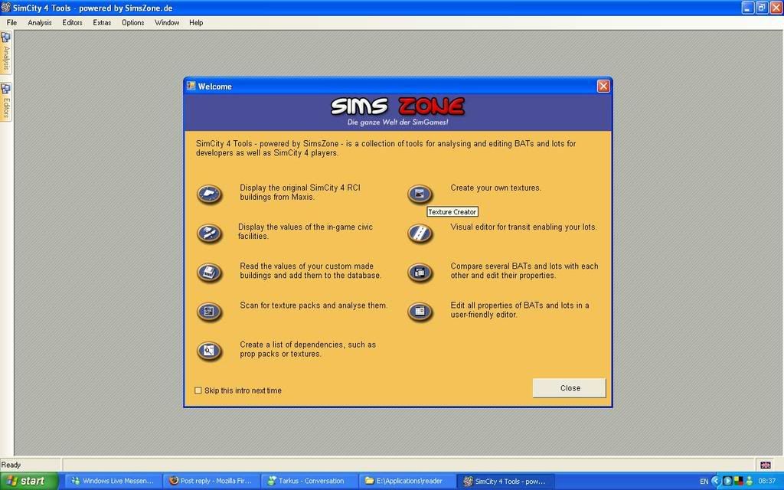
Task: Open the Editors menu
Action: coord(72,22)
